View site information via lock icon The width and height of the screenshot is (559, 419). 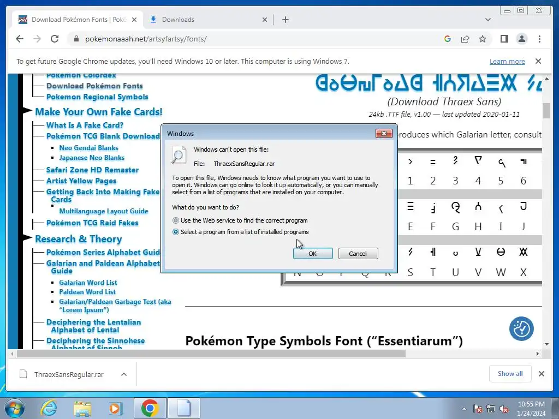pos(76,39)
